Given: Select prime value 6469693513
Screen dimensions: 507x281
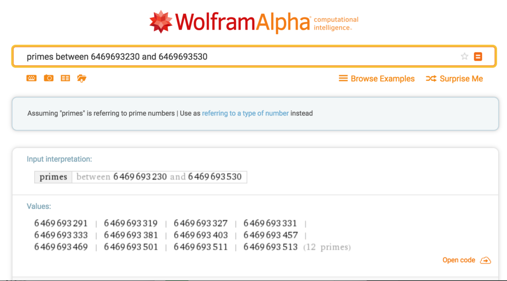Looking at the screenshot, I should click(270, 247).
